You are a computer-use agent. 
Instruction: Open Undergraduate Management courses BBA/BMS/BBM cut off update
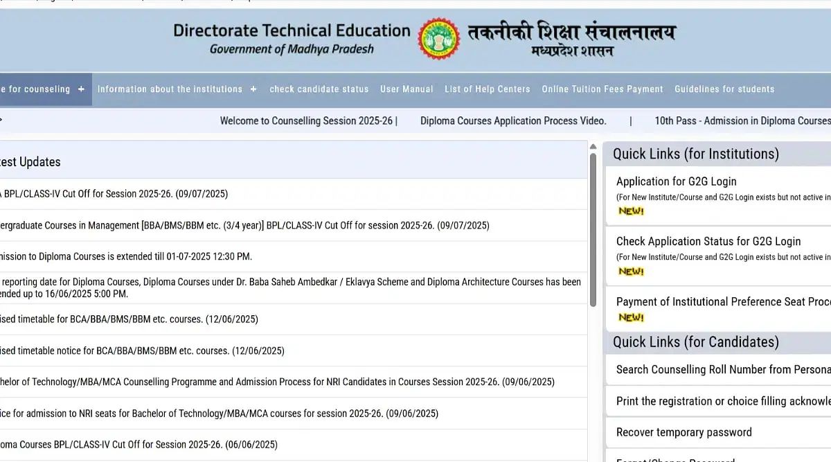click(x=244, y=225)
